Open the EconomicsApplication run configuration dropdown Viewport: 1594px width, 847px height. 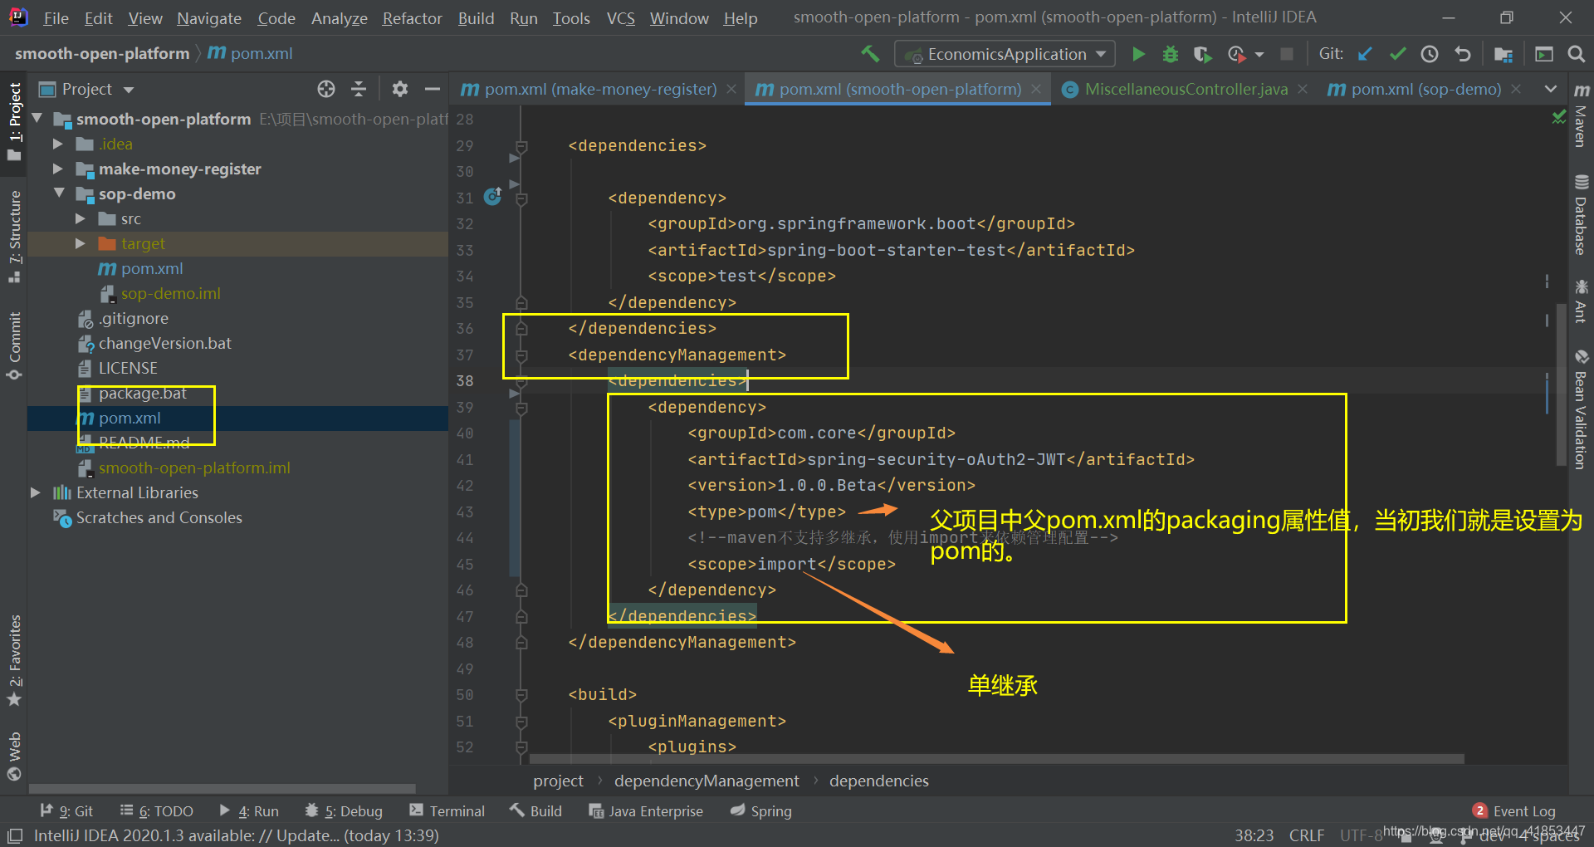coord(1005,54)
